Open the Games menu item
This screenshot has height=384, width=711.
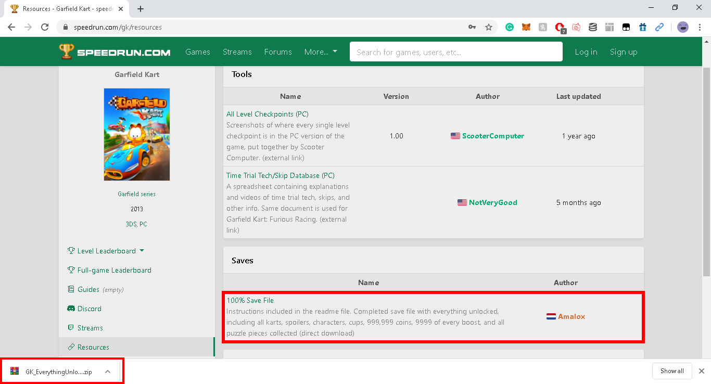tap(198, 52)
